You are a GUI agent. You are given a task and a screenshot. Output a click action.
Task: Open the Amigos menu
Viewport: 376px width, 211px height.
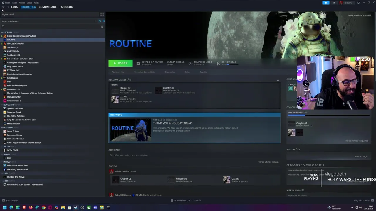click(x=22, y=3)
